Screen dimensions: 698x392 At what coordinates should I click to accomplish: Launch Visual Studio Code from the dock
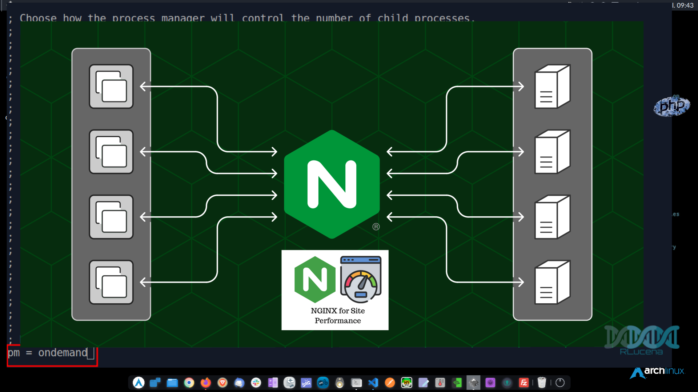tap(373, 383)
